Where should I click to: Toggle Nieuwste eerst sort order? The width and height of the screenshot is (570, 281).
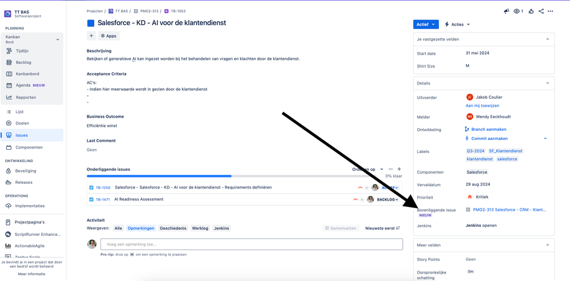point(382,228)
